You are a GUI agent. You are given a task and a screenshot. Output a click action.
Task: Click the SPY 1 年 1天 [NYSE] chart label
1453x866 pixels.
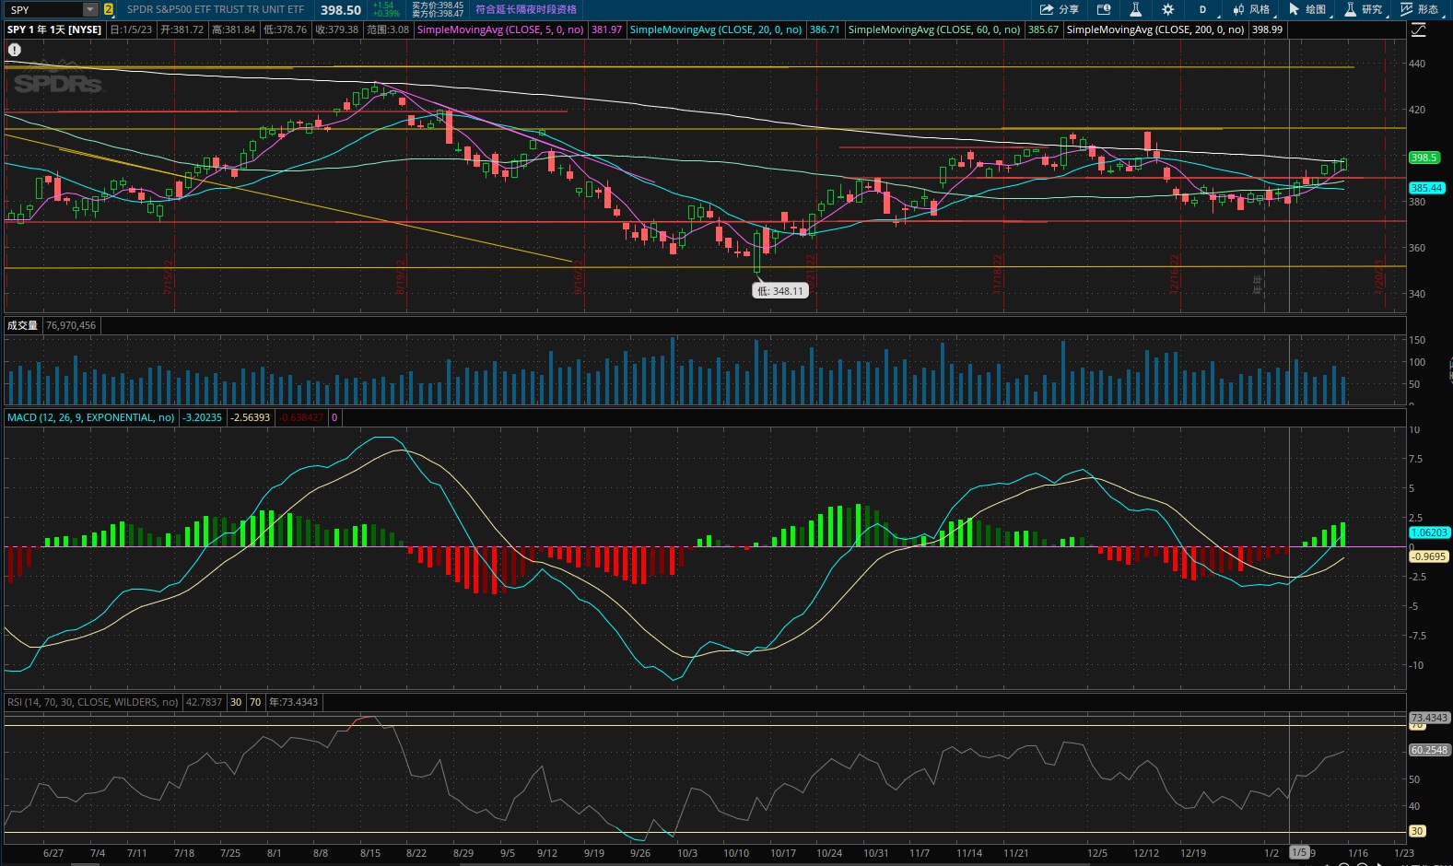click(54, 29)
